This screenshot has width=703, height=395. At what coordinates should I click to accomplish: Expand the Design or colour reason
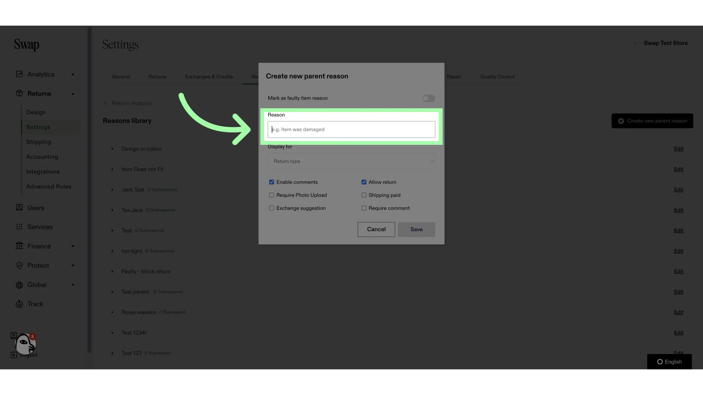[x=112, y=149]
